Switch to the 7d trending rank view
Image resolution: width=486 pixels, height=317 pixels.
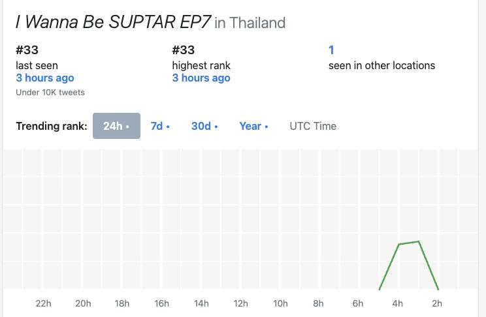pos(160,126)
